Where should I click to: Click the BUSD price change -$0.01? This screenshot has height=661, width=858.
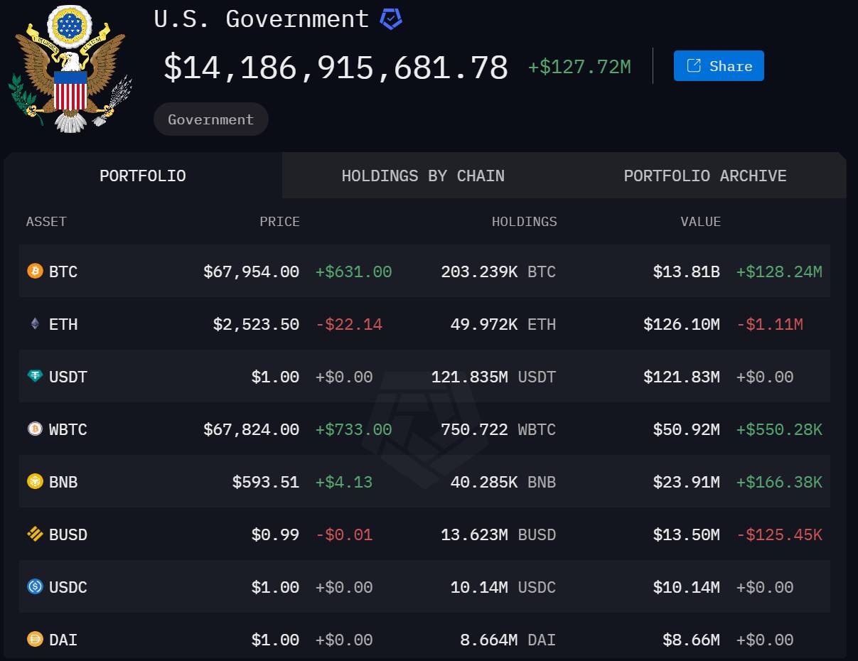[x=344, y=534]
